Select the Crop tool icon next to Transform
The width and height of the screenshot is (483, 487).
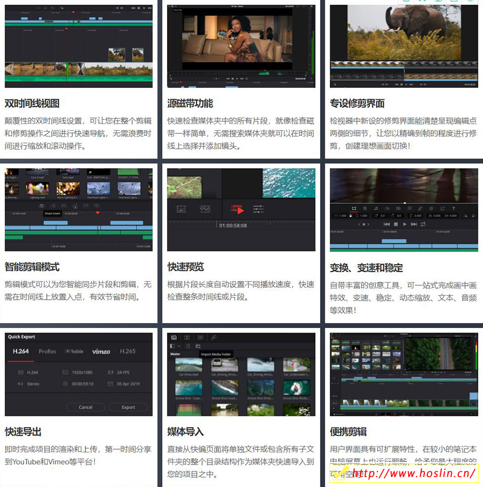(365, 208)
